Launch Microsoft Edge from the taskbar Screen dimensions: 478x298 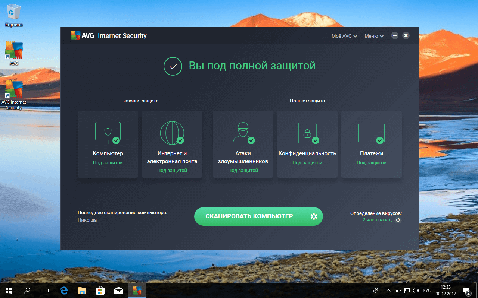64,291
